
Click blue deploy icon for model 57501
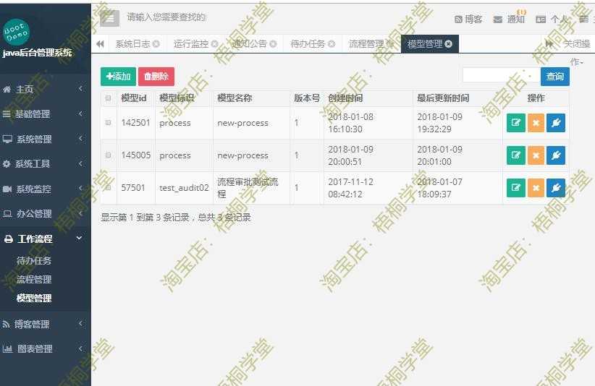(x=556, y=188)
